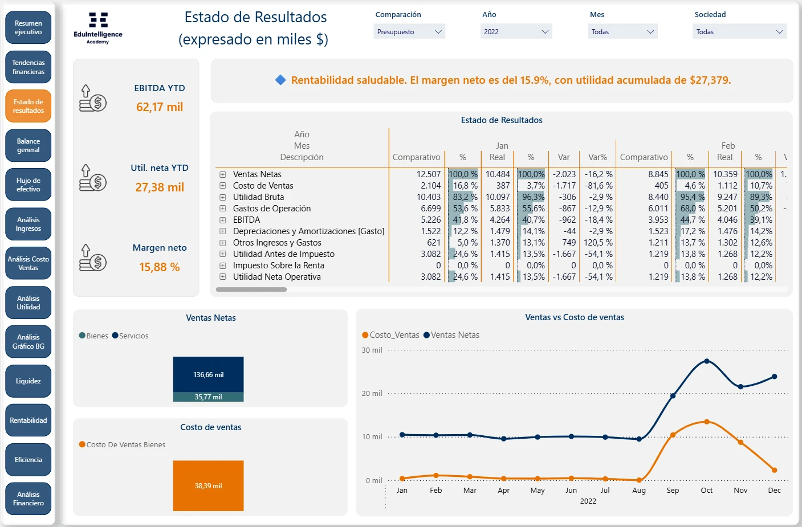Open the Sociedad dropdown

[x=740, y=32]
